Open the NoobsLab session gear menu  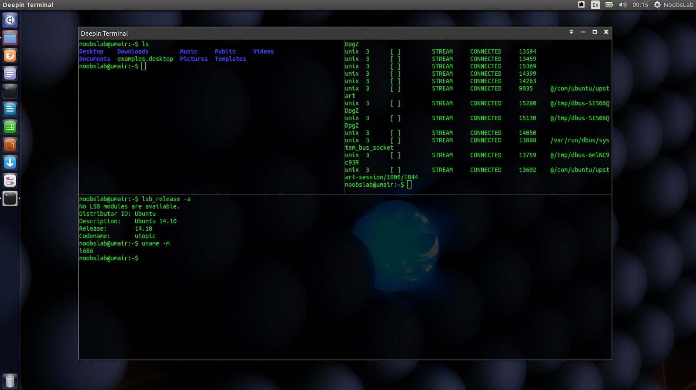(x=673, y=5)
